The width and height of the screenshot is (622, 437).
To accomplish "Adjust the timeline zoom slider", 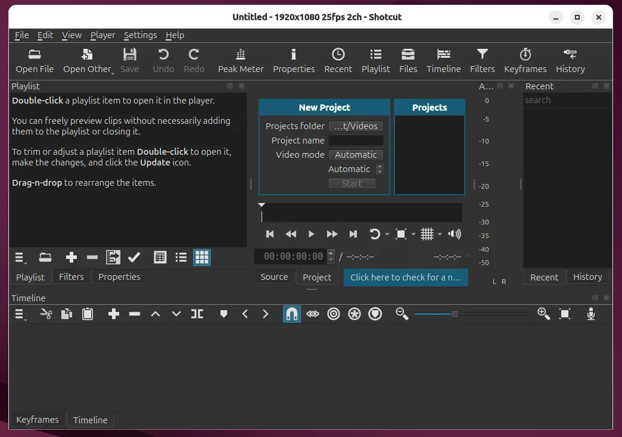I will (456, 314).
